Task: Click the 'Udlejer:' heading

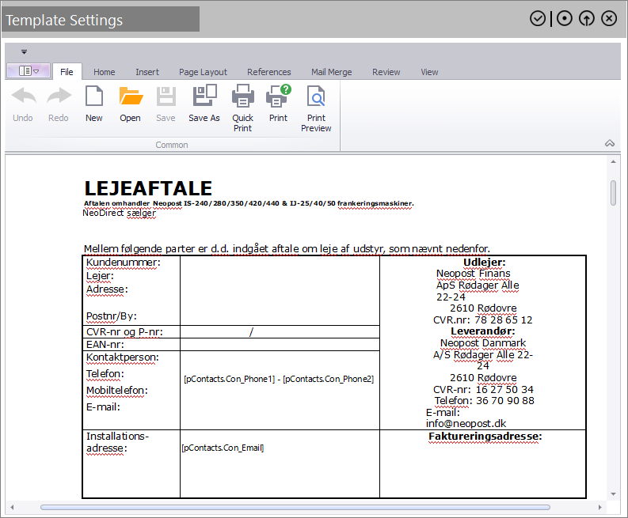Action: pyautogui.click(x=484, y=263)
